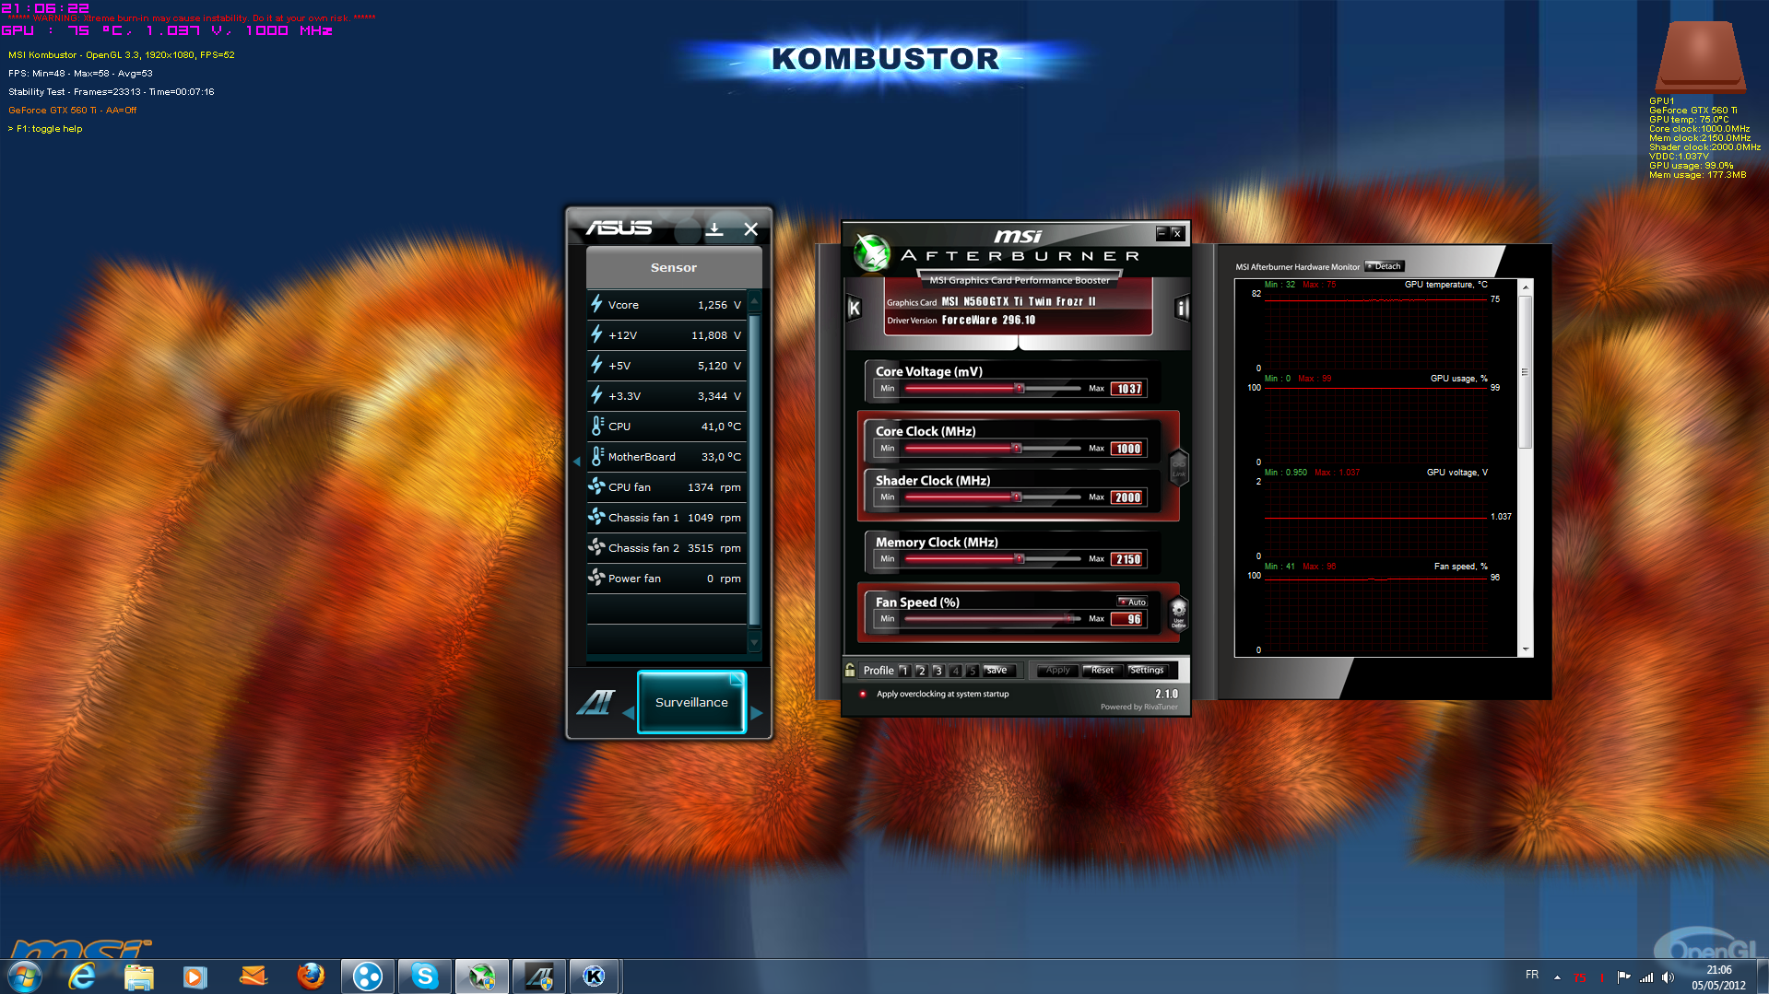Toggle Auto fan speed mode

pyautogui.click(x=1133, y=602)
